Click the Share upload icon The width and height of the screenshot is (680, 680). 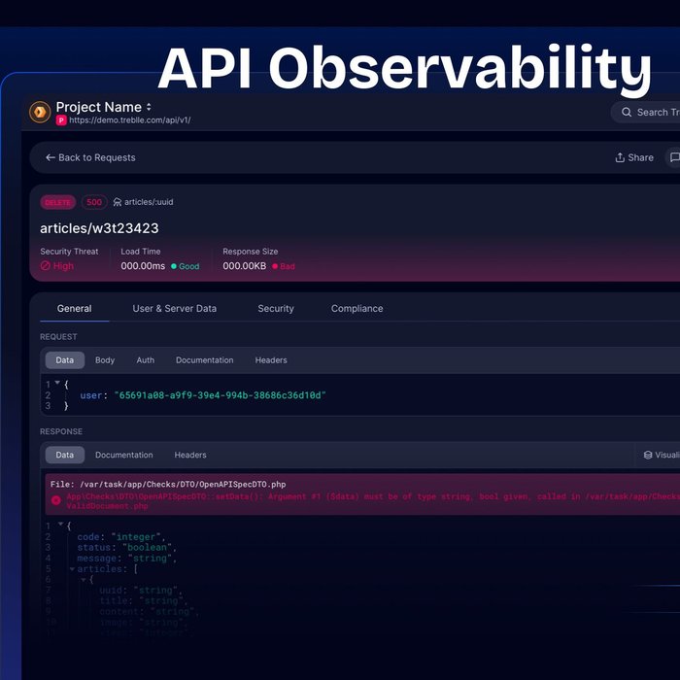(x=620, y=157)
